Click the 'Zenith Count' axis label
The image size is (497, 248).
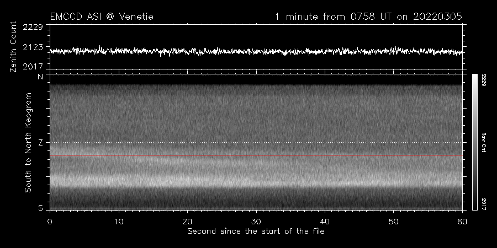click(13, 47)
